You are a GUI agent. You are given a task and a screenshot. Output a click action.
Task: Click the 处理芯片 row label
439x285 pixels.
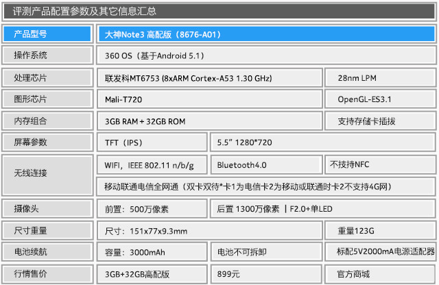point(47,77)
